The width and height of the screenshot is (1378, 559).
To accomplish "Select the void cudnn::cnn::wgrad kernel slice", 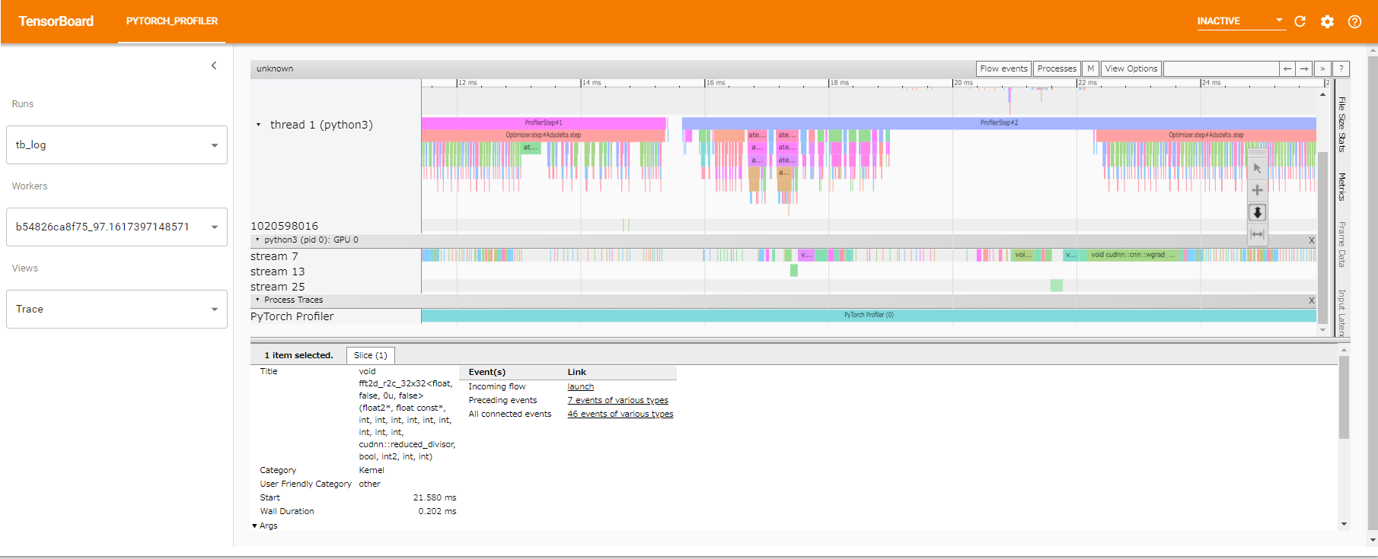I will click(x=1132, y=255).
